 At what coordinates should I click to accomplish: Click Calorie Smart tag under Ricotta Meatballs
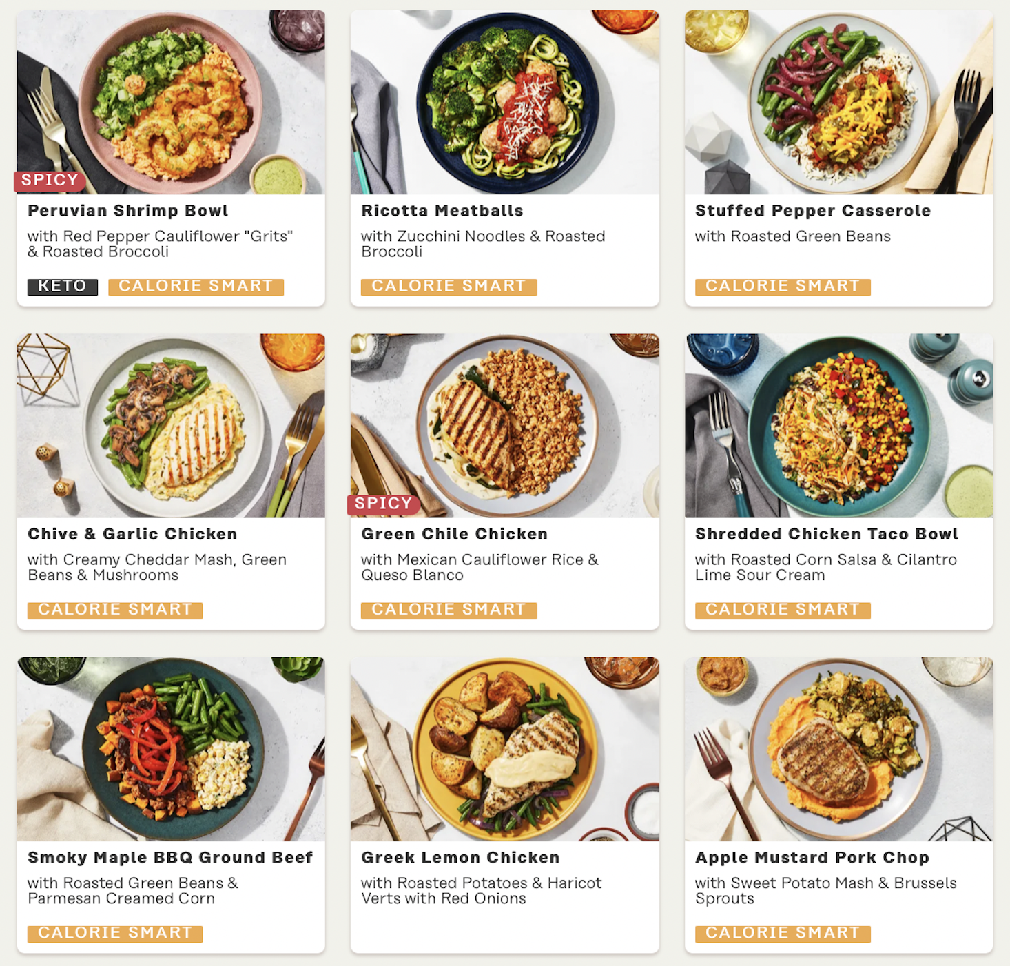point(449,287)
